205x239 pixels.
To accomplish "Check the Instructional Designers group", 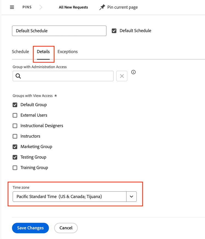I will tap(15, 126).
